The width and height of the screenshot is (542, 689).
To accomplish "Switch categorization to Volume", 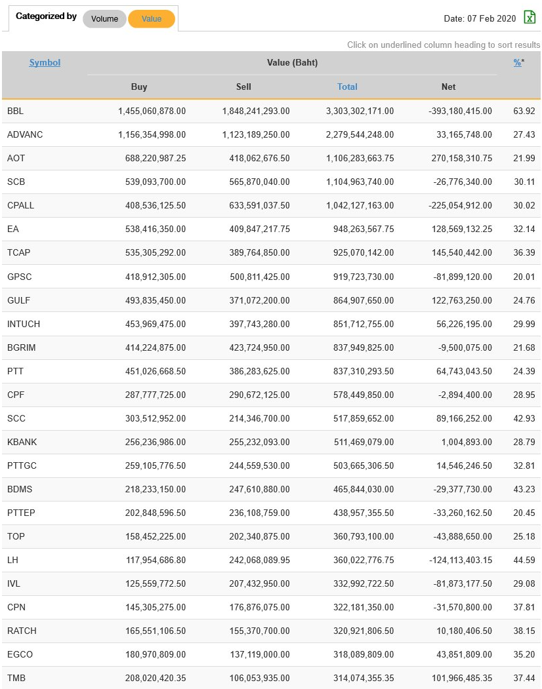I will point(104,19).
